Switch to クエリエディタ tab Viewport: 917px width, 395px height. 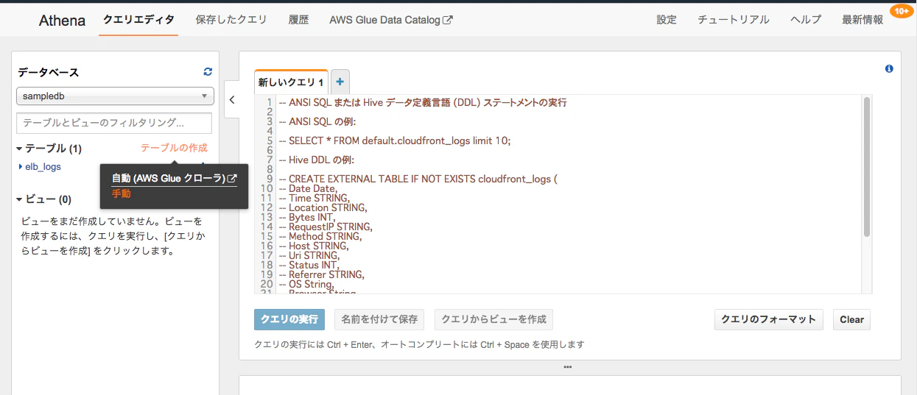138,20
